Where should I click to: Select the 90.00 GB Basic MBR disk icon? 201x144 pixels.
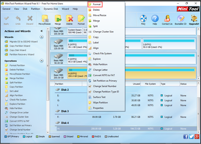(59, 56)
